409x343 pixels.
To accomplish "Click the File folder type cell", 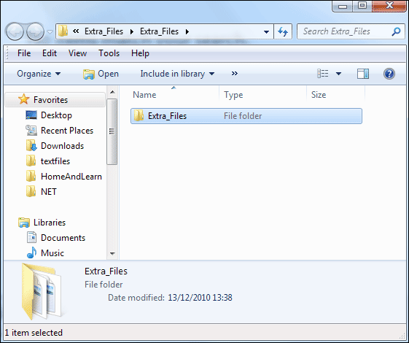I will [243, 116].
